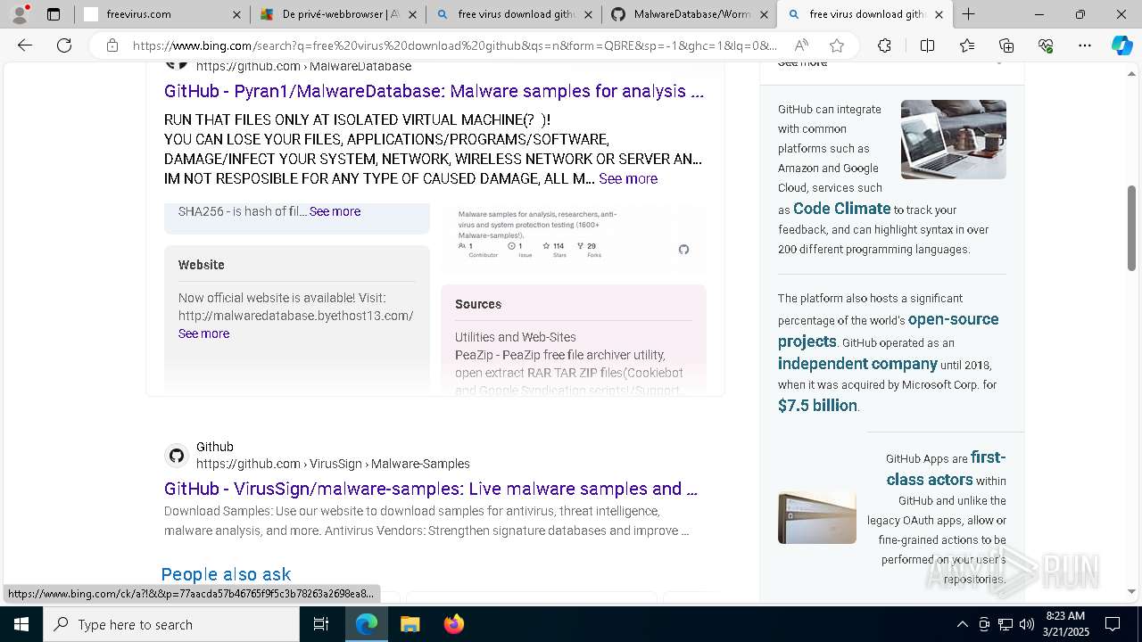Screen dimensions: 1142x642
Task: Open Settings and more ellipsis menu
Action: coord(1085,45)
